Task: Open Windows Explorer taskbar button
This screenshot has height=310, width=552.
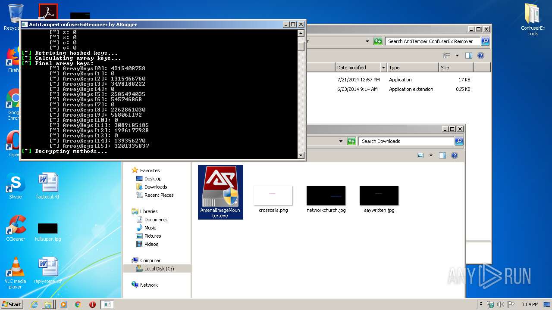Action: coord(47,304)
